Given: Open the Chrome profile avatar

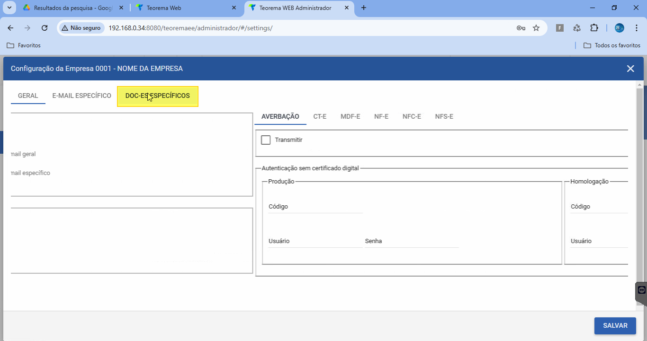Looking at the screenshot, I should point(619,28).
